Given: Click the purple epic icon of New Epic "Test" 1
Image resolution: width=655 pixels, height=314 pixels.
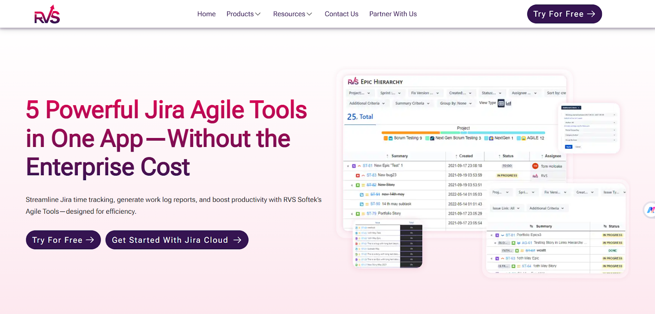Looking at the screenshot, I should click(x=354, y=166).
